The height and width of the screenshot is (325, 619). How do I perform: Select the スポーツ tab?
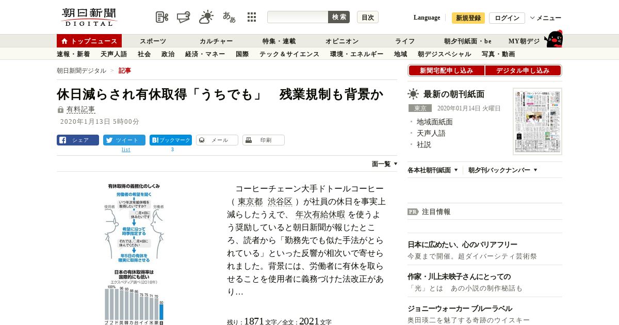[153, 41]
